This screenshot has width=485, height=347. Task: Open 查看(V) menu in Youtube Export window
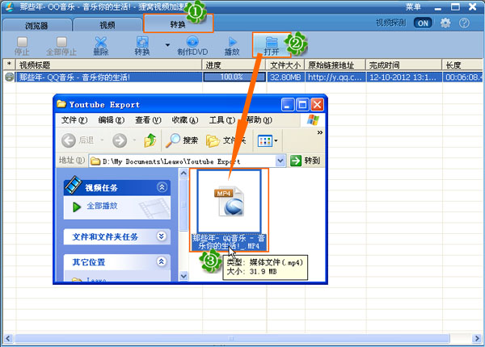click(148, 119)
